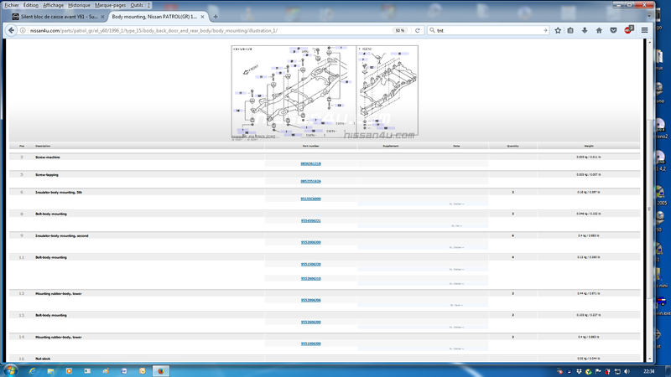Click the Pocket icon in toolbar
Image resolution: width=671 pixels, height=377 pixels.
613,30
